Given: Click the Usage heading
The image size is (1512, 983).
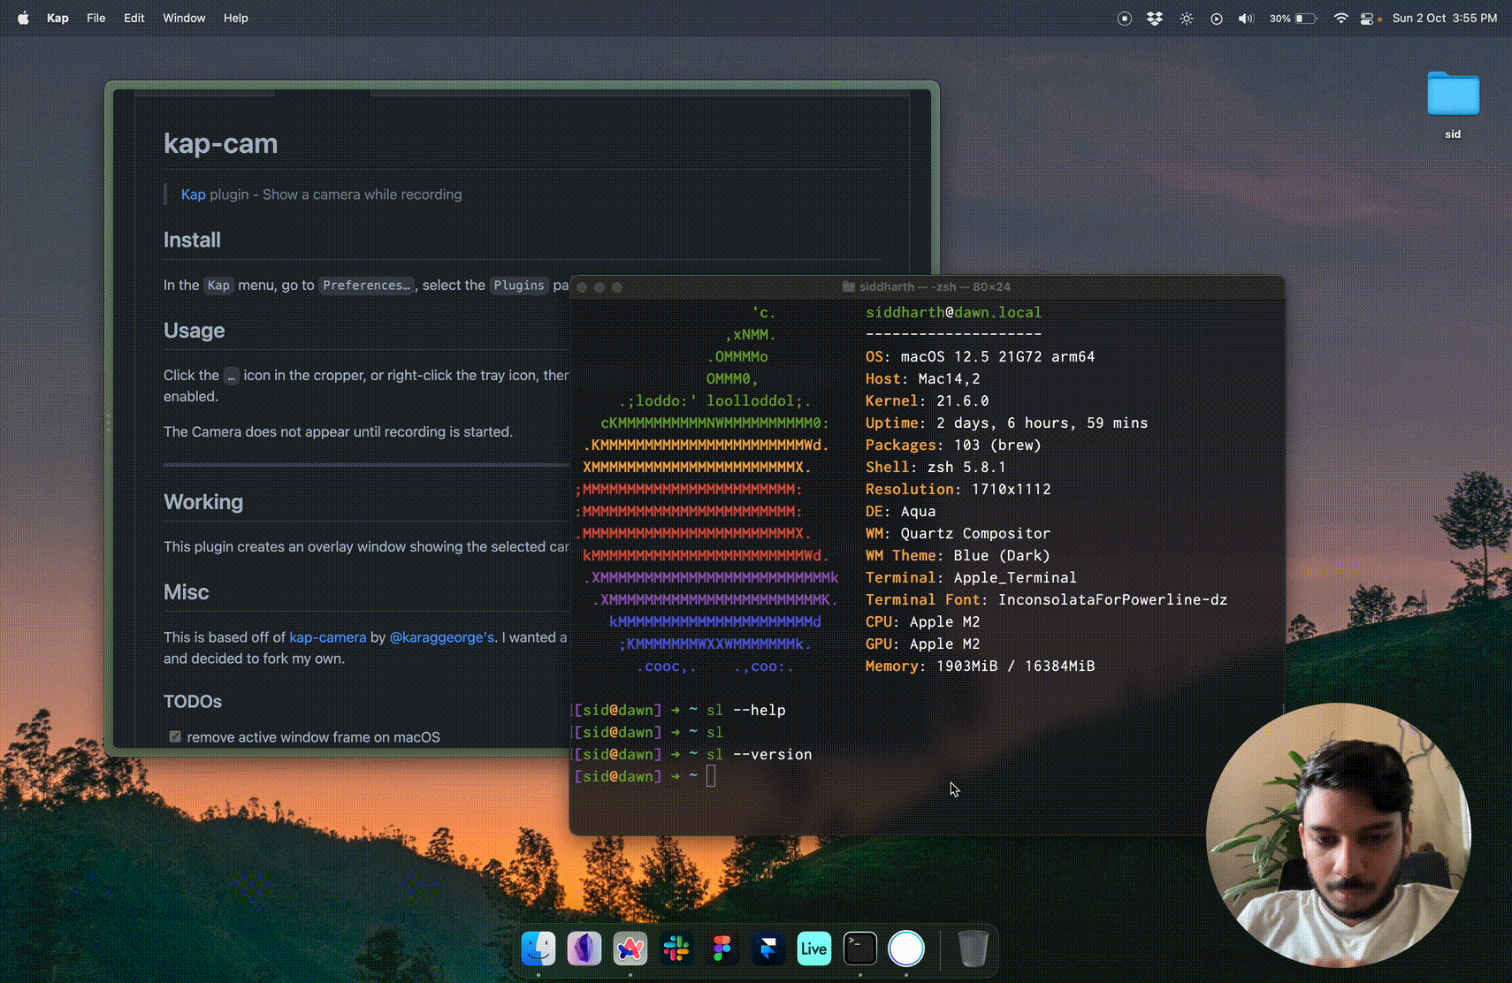Looking at the screenshot, I should 194,331.
